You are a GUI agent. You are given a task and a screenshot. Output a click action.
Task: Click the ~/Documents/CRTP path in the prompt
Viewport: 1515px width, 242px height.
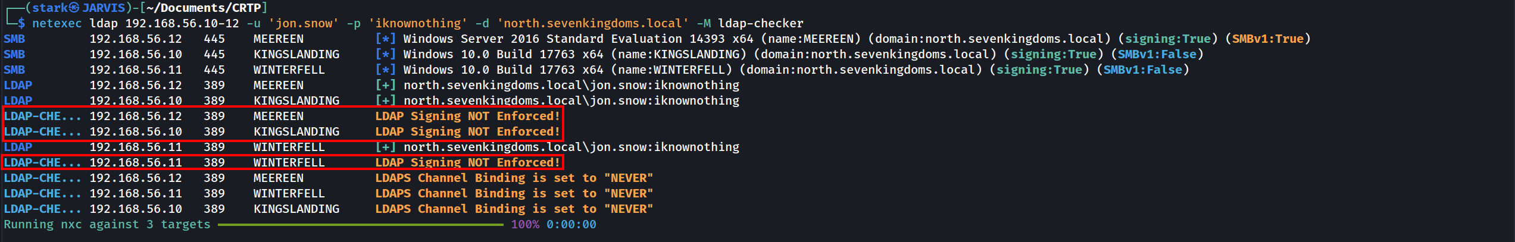204,8
